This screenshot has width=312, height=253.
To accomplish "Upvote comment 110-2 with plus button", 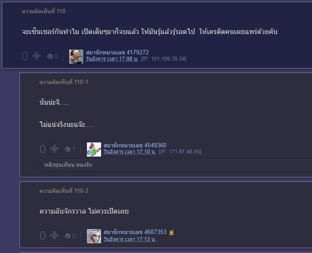I will pyautogui.click(x=54, y=236).
